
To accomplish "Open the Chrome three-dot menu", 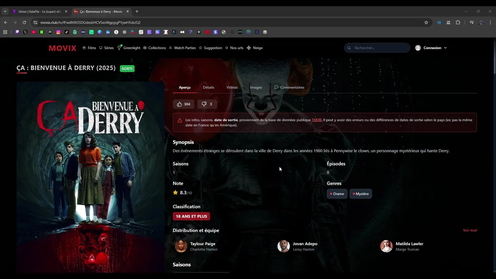I will coord(490,22).
